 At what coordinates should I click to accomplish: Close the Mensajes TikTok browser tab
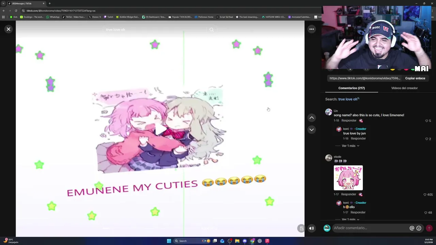pyautogui.click(x=44, y=3)
